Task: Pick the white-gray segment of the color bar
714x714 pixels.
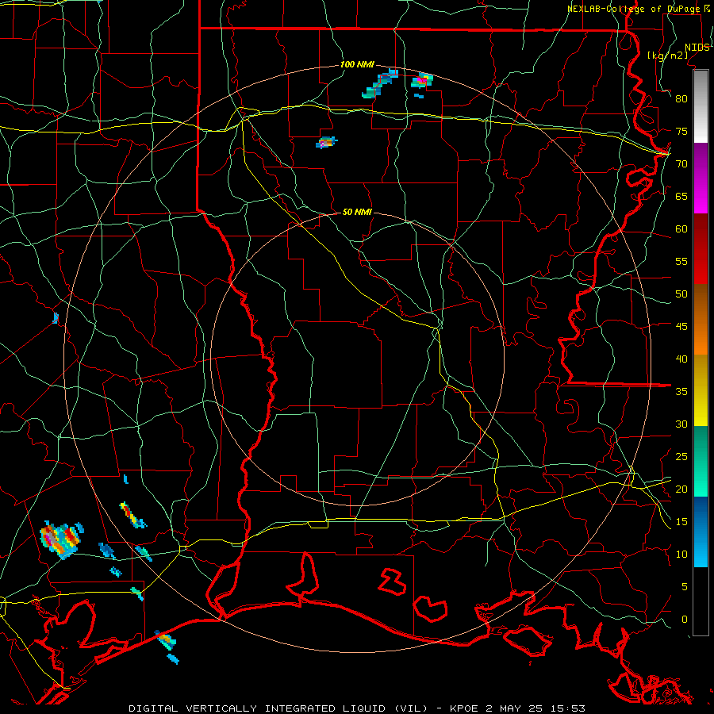Action: pyautogui.click(x=701, y=106)
